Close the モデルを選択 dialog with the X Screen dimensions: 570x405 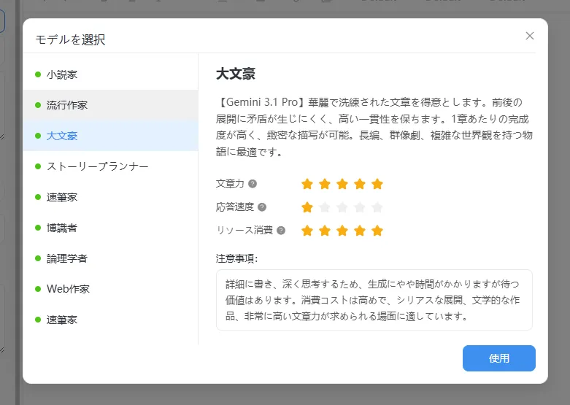(x=530, y=36)
